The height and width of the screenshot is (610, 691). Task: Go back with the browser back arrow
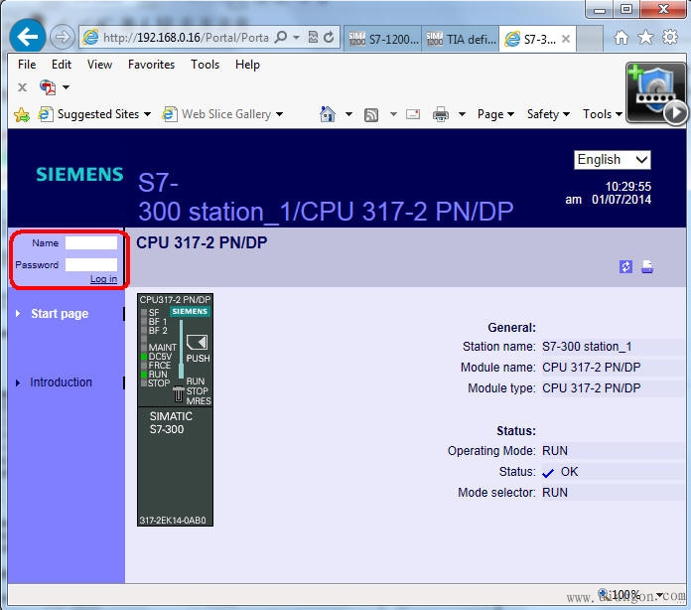[x=28, y=38]
